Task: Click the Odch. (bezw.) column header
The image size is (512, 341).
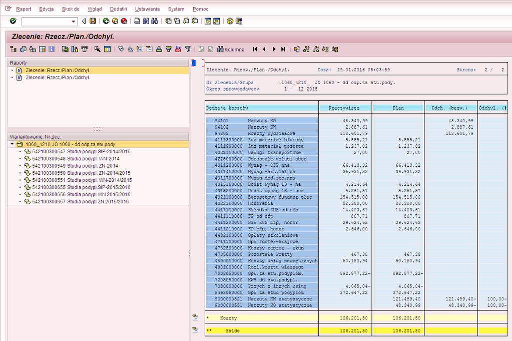Action: 450,108
